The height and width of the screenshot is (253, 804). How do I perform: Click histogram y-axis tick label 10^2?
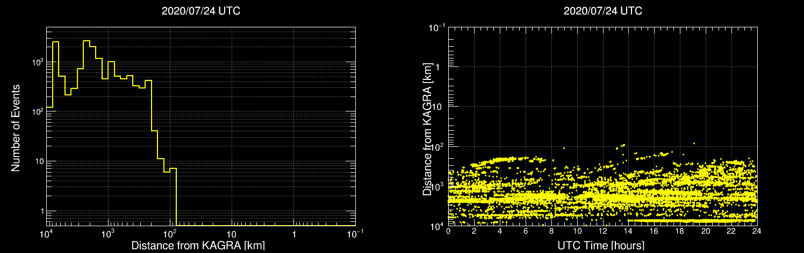point(37,113)
